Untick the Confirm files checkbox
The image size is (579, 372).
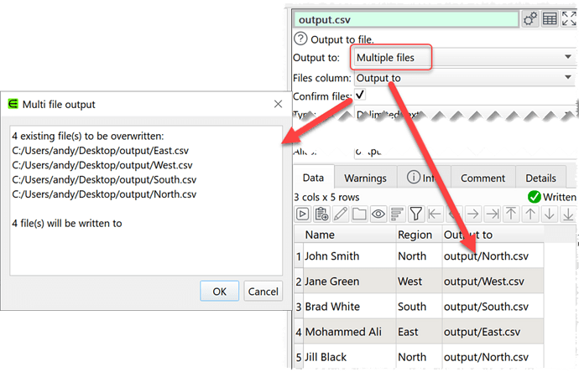point(360,95)
